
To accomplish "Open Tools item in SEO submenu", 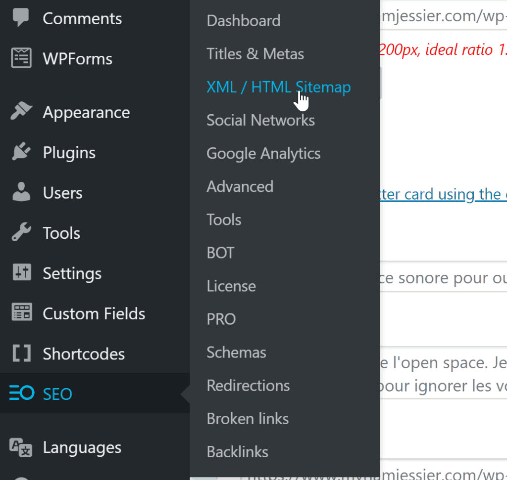I will pyautogui.click(x=224, y=220).
